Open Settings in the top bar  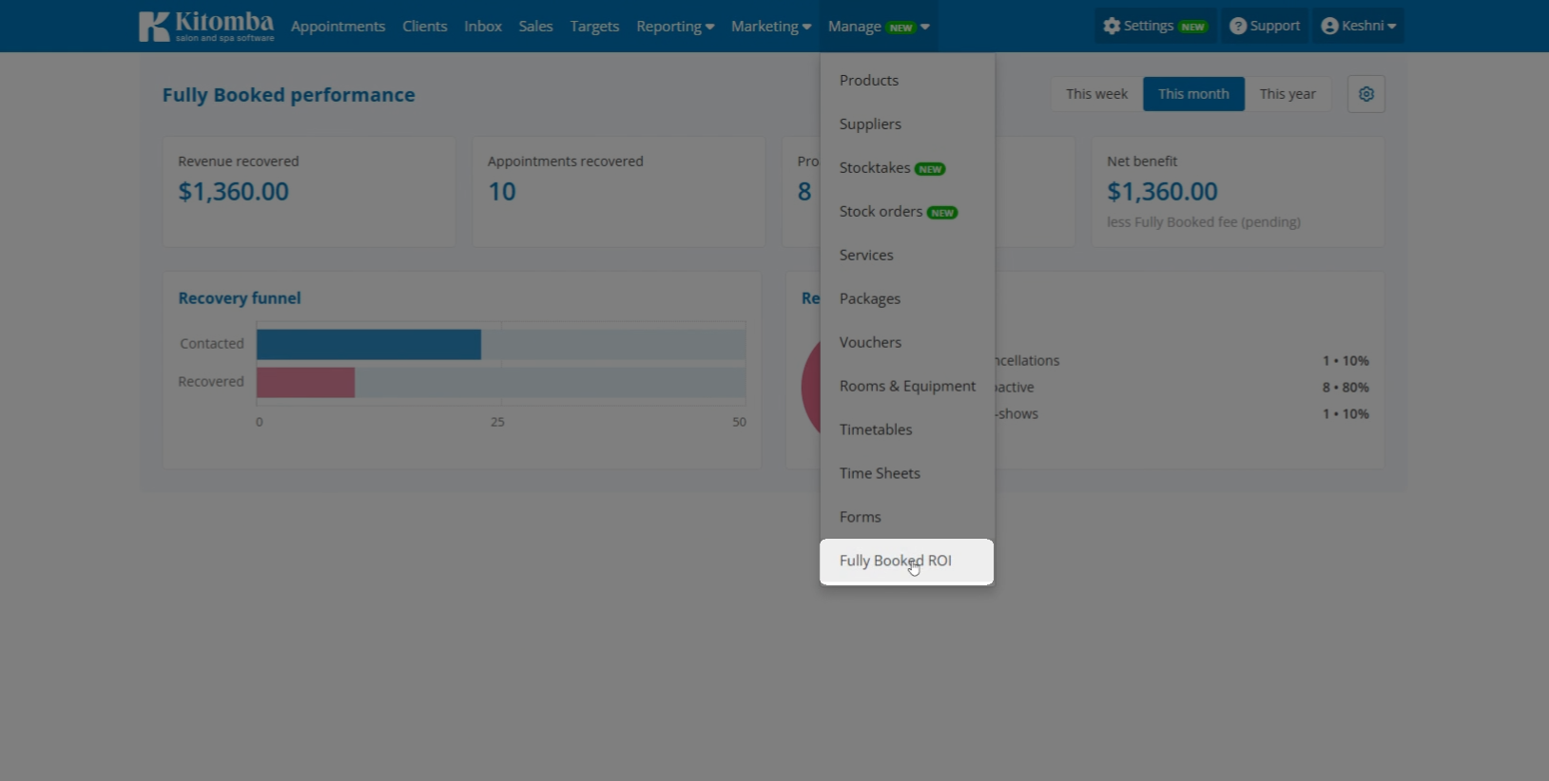[x=1155, y=26]
